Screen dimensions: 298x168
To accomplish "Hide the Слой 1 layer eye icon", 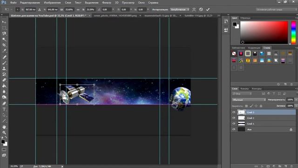I will tap(234, 124).
